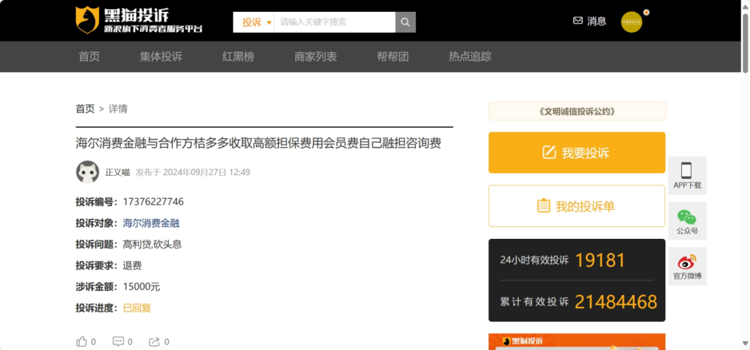
Task: Click the 累计有效投诉 count 21484468
Action: (x=615, y=302)
